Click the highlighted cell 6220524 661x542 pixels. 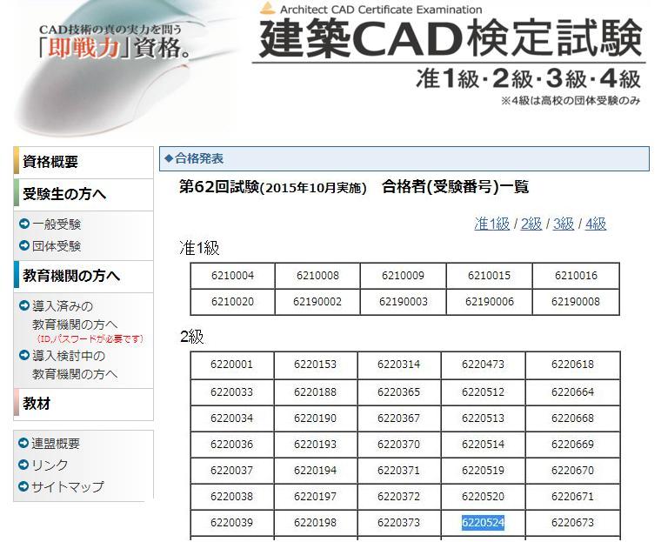(x=483, y=523)
